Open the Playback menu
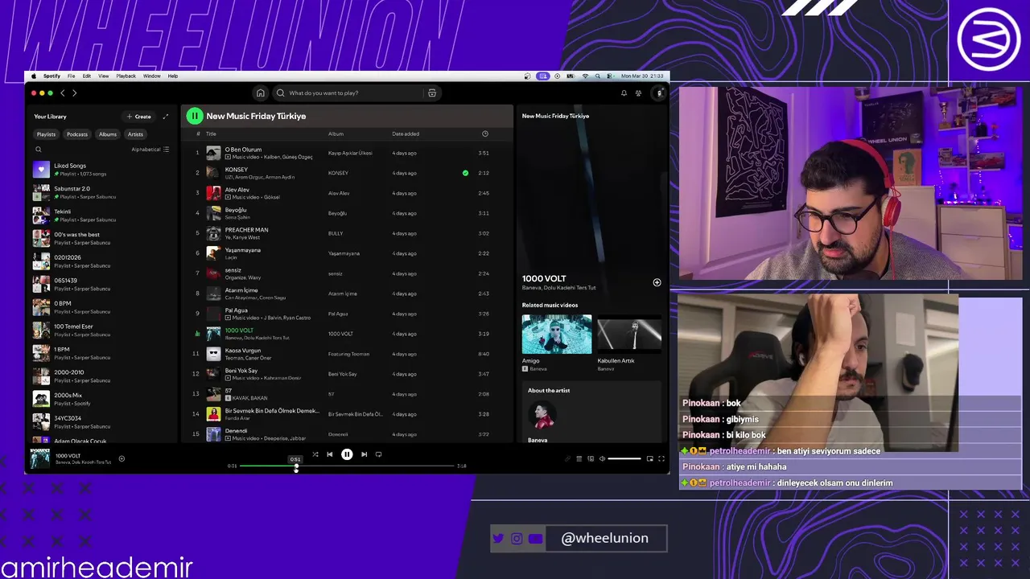The image size is (1030, 579). click(126, 76)
